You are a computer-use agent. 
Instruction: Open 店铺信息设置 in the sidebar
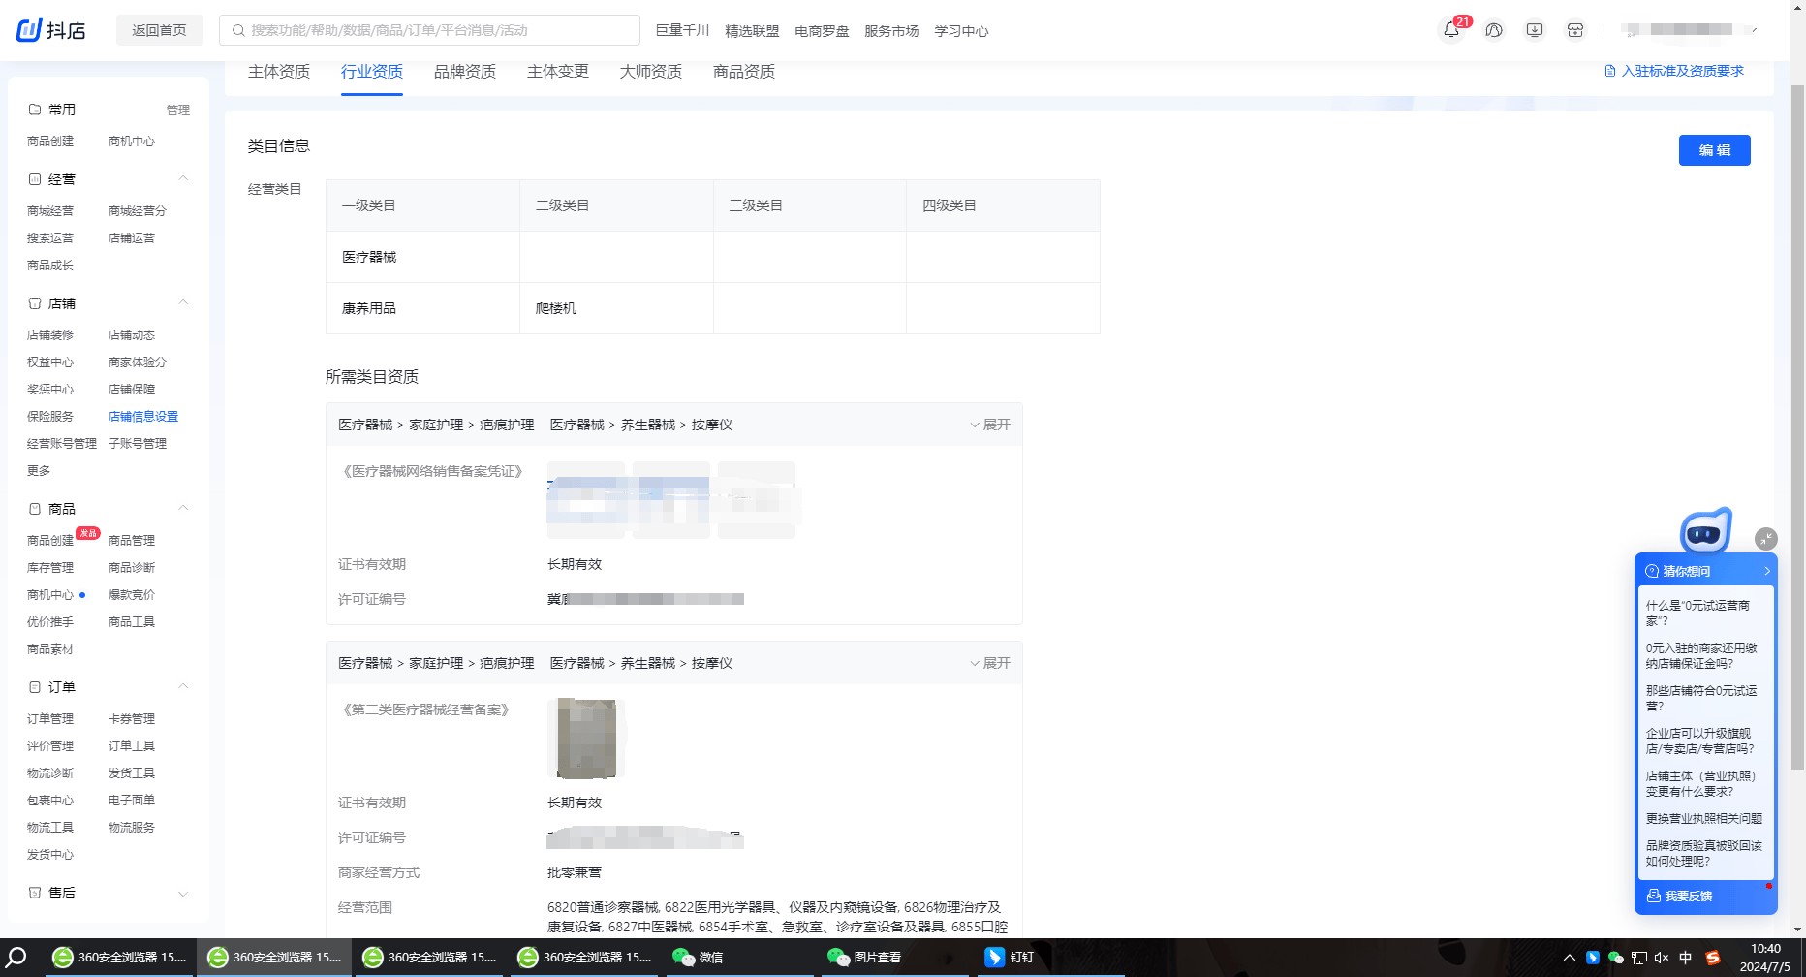click(143, 417)
